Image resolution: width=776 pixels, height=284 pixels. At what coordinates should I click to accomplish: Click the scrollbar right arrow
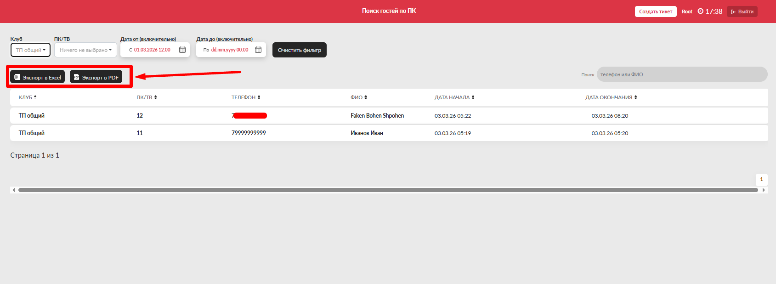point(764,190)
